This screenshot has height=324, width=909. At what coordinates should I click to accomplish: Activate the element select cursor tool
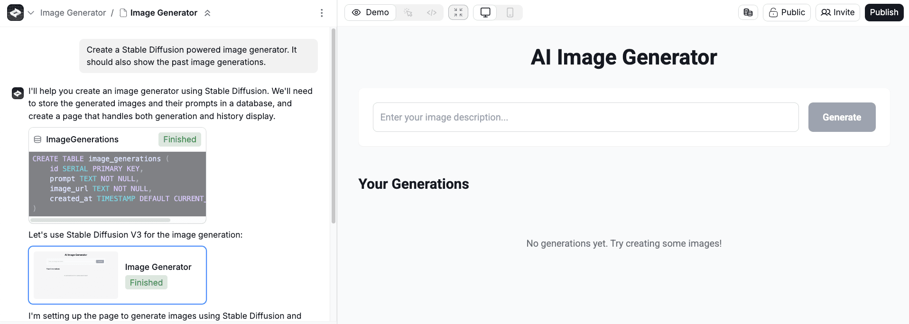pos(408,12)
